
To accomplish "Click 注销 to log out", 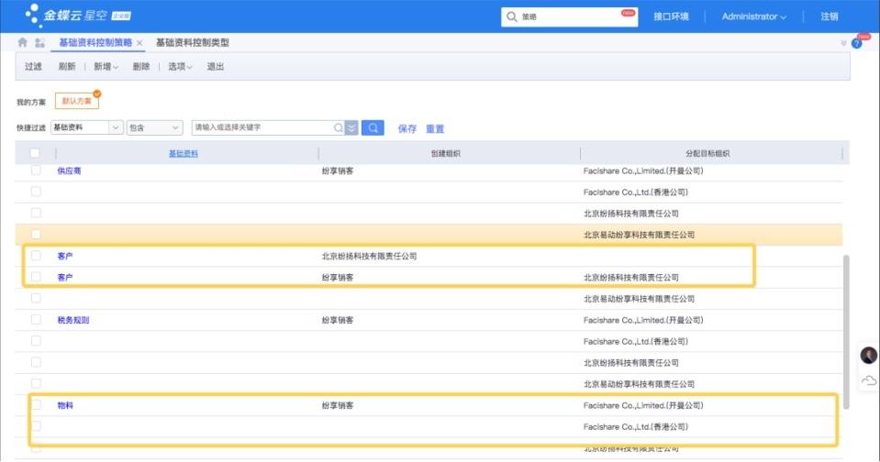I will click(830, 16).
